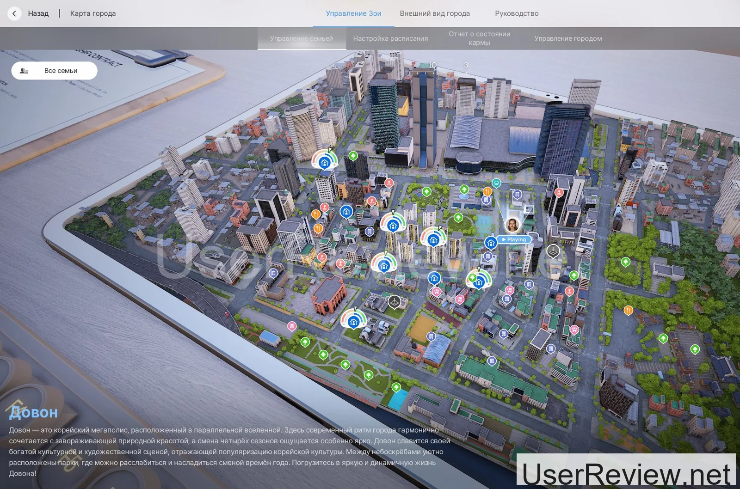Select the orange restaurant marker in the forest

coord(628,310)
